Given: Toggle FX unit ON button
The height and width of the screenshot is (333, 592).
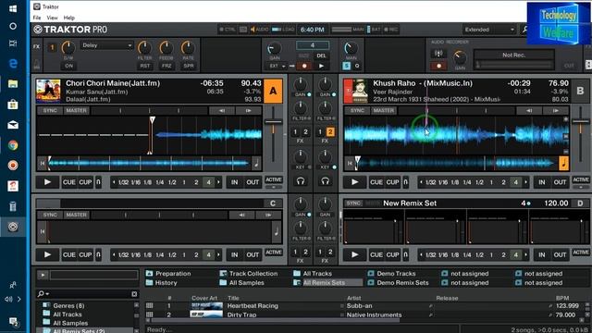Looking at the screenshot, I should click(68, 66).
